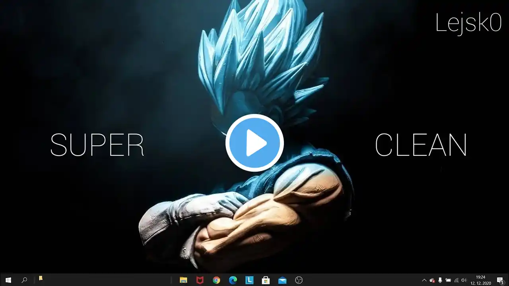Open the Windows Start menu
Screen dimensions: 509x286
[8, 280]
